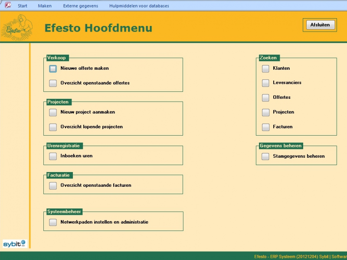
Task: Click the Efesto welder logo
Action: pyautogui.click(x=16, y=27)
